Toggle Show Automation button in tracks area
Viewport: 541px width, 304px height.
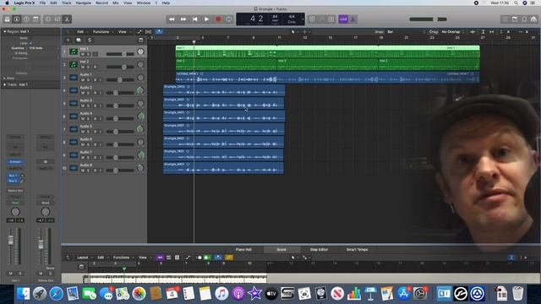click(x=139, y=32)
